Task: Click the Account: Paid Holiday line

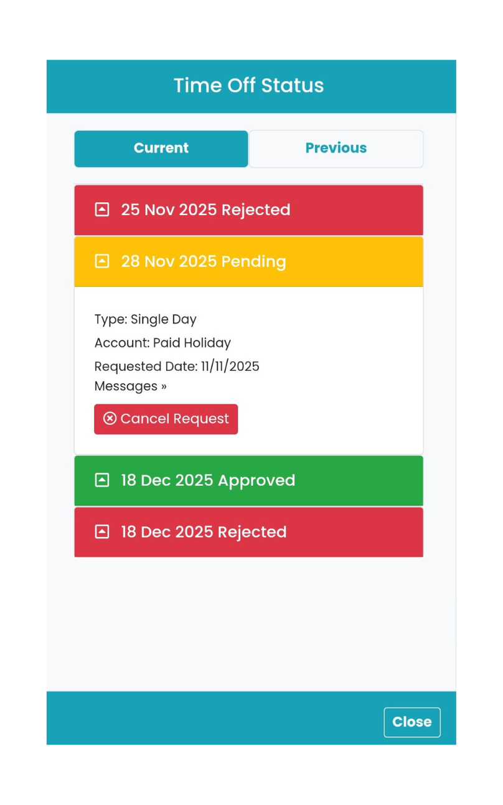Action: (162, 343)
